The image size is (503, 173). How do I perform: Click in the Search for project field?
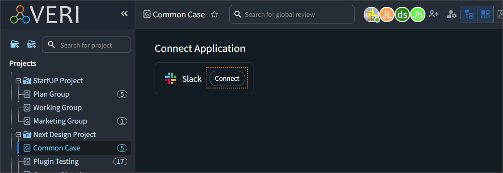coord(86,45)
